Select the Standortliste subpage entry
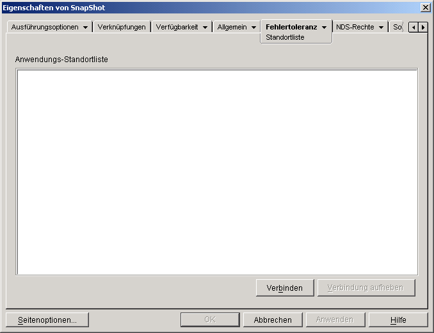The width and height of the screenshot is (434, 333). point(285,37)
